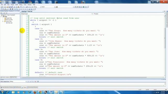Open Google Chrome from the taskbar
The image size is (168, 94).
(x=40, y=92)
